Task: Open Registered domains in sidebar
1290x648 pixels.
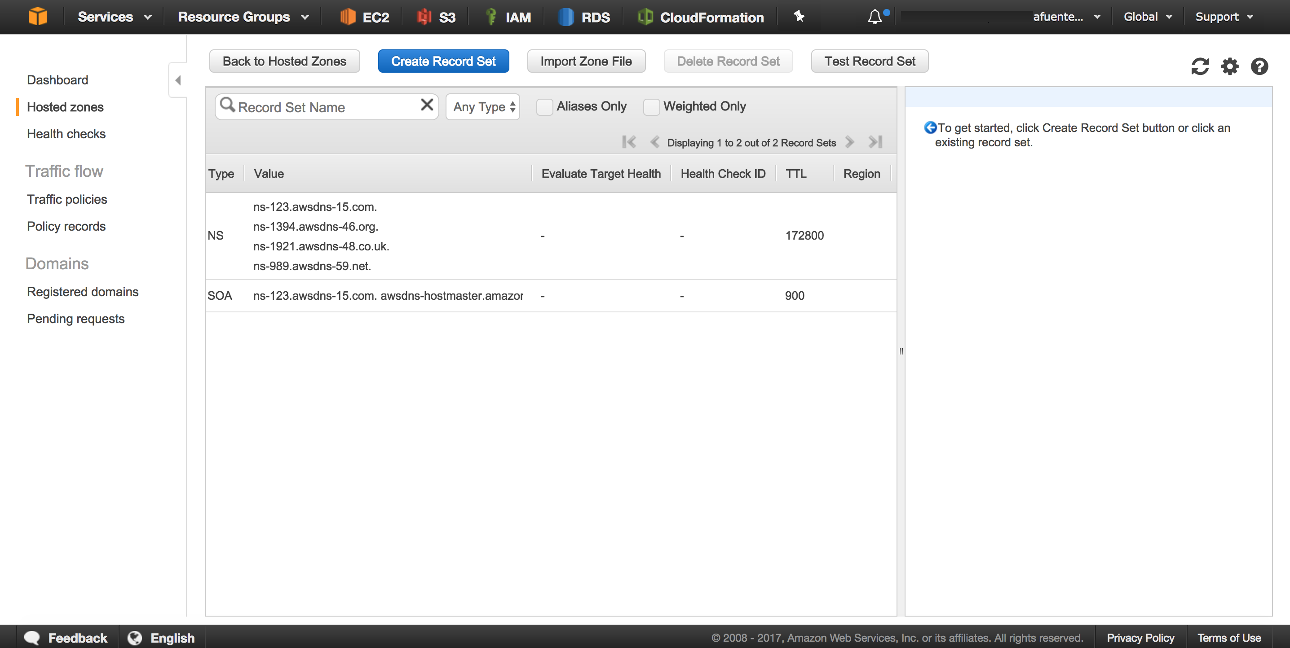Action: coord(83,292)
